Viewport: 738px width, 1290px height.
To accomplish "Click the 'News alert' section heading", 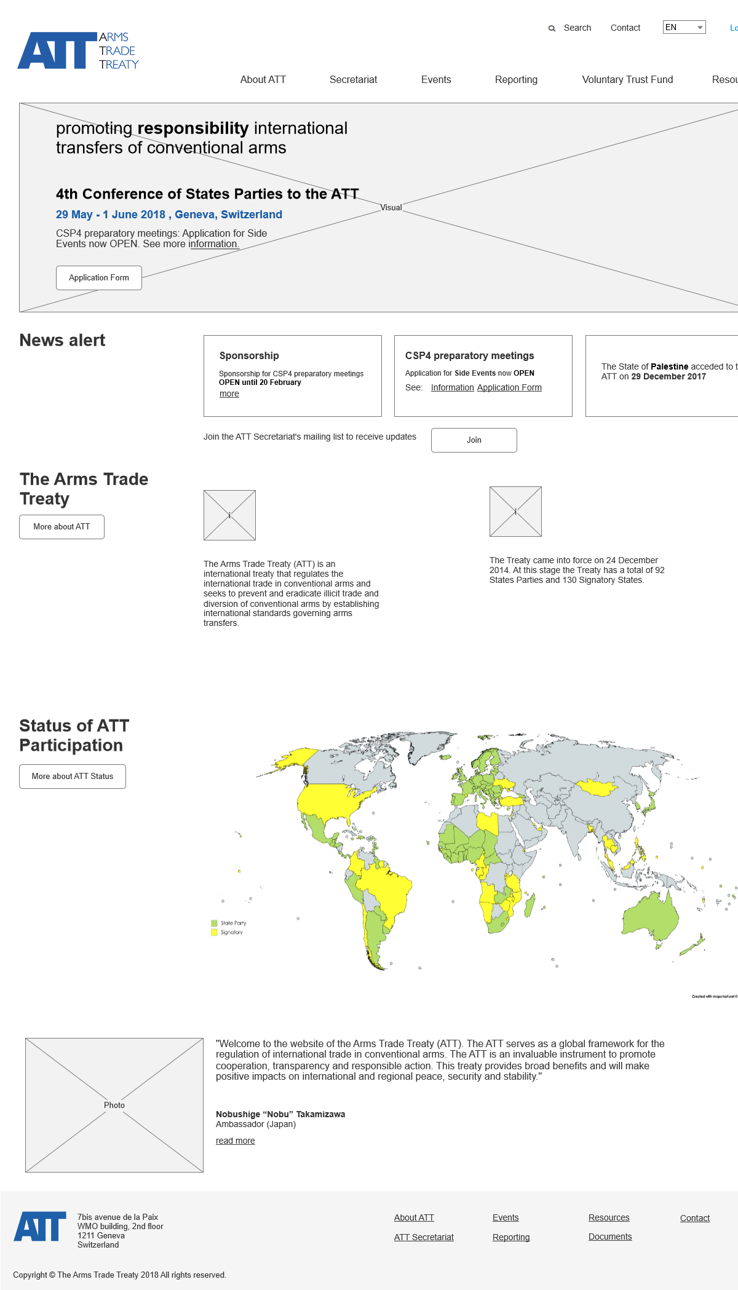I will pos(62,340).
